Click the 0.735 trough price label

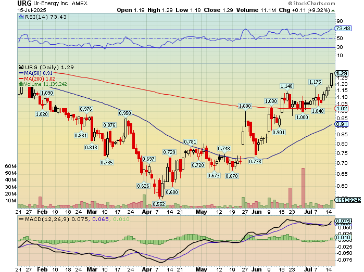click(x=107, y=162)
